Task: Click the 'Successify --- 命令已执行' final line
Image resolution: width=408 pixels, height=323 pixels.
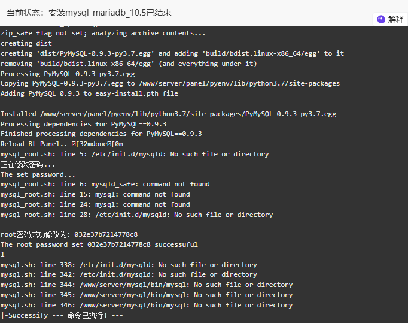Action: click(x=62, y=315)
